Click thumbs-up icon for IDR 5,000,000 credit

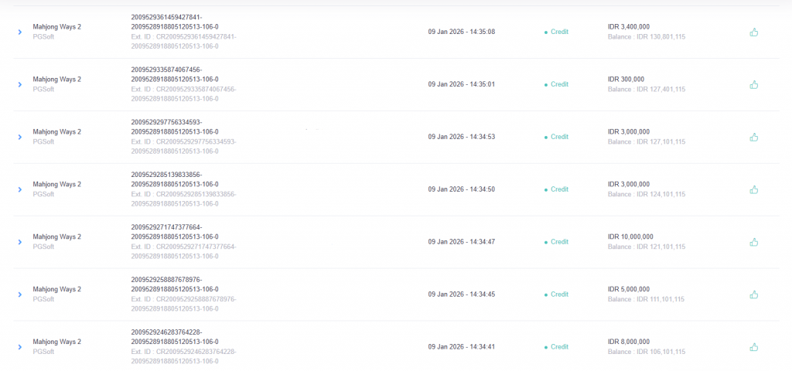point(753,294)
